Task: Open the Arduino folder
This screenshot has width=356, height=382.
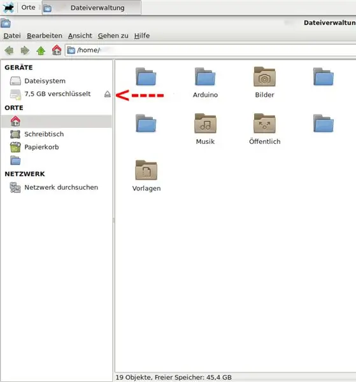Action: click(205, 83)
